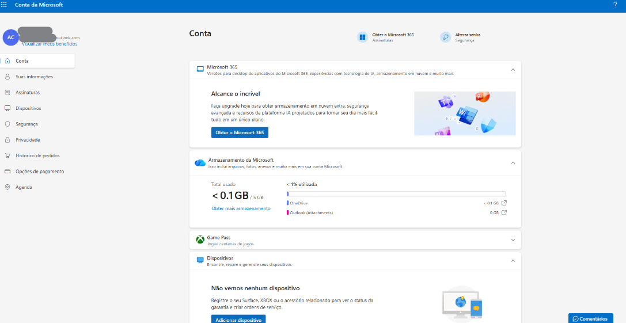Image resolution: width=626 pixels, height=323 pixels.
Task: Collapse the Armazenamento da Microsoft section
Action: point(513,162)
